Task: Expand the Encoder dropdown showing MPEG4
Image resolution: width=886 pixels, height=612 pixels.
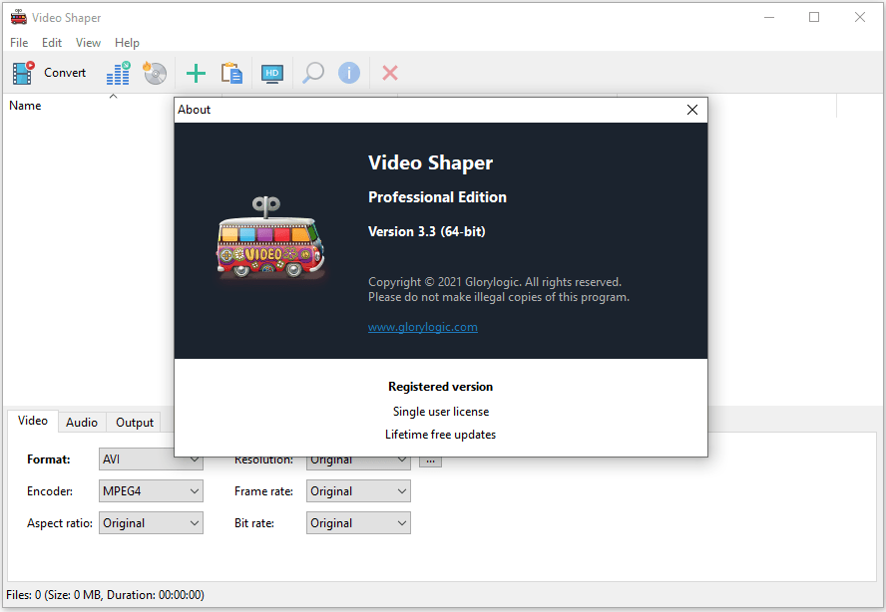Action: (x=151, y=491)
